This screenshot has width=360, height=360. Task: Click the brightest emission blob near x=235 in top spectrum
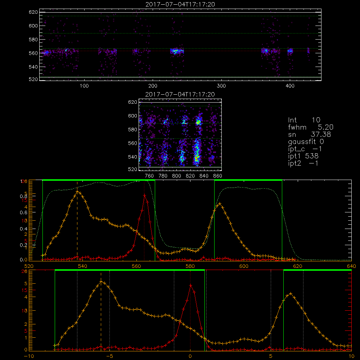(176, 51)
